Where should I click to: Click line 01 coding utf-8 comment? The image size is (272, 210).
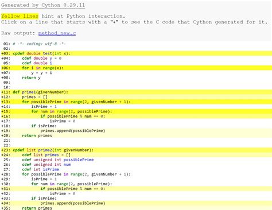tap(136, 44)
